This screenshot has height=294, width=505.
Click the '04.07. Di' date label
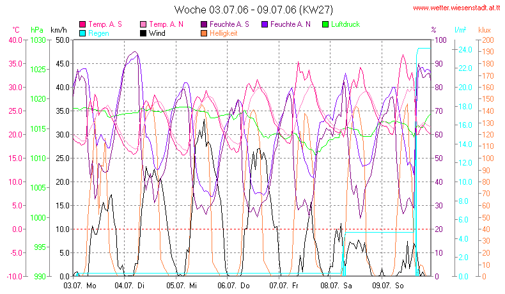(x=130, y=286)
